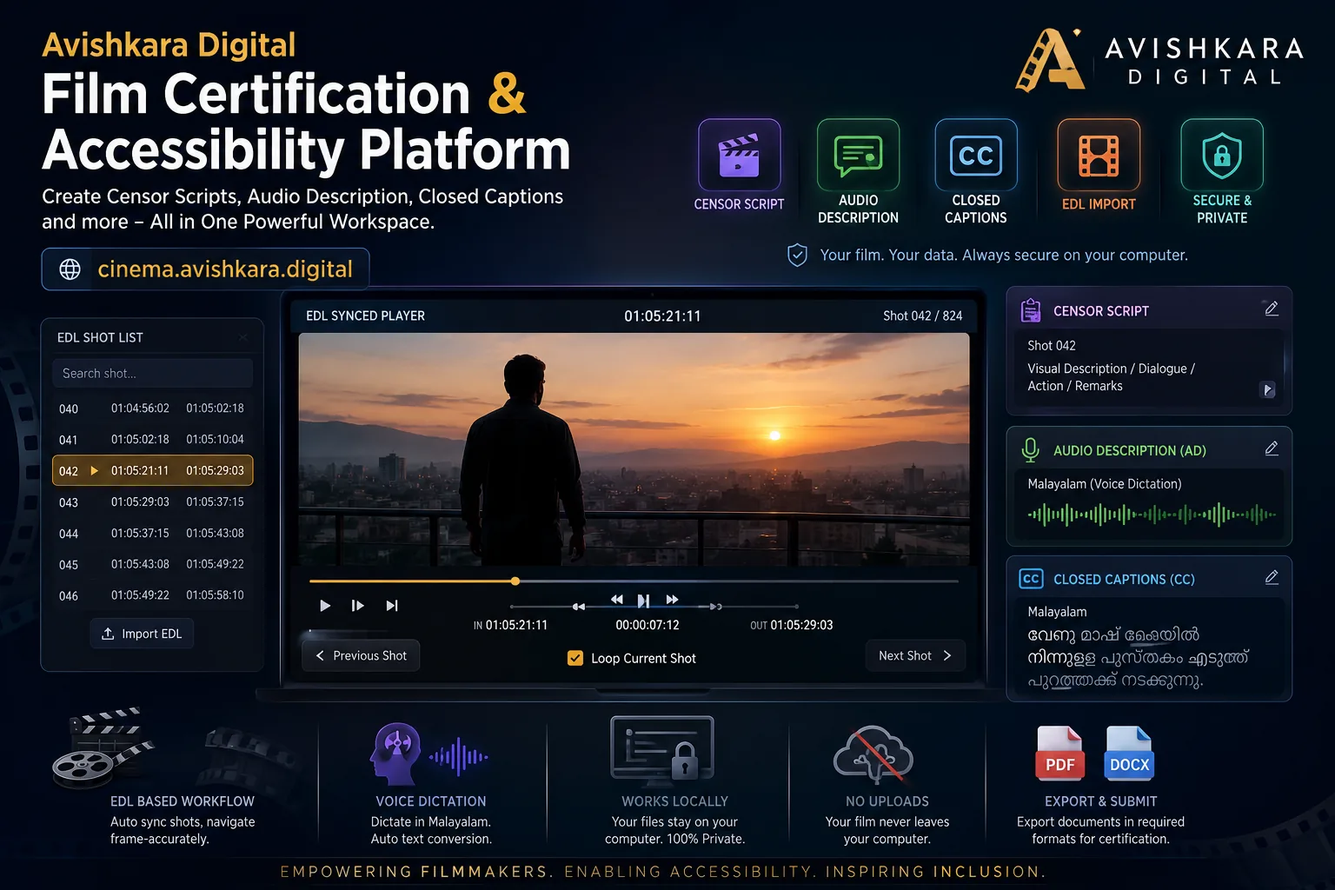Click the shield check icon before 'Your film'
This screenshot has height=890, width=1335.
click(797, 255)
